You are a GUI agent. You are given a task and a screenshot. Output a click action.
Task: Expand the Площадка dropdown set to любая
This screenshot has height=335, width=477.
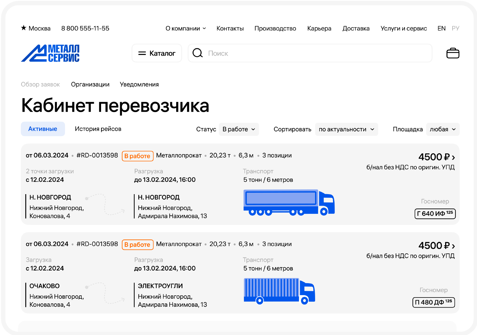[x=443, y=129]
